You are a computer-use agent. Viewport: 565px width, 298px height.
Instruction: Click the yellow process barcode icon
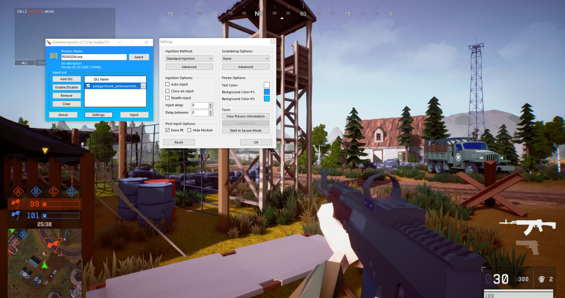point(54,56)
